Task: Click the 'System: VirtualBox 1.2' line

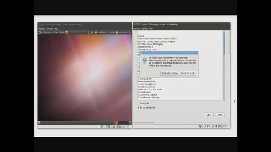Action: click(x=147, y=84)
